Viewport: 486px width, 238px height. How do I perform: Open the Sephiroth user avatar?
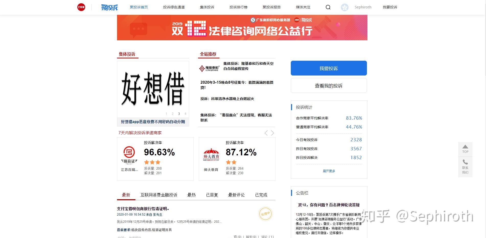point(345,7)
